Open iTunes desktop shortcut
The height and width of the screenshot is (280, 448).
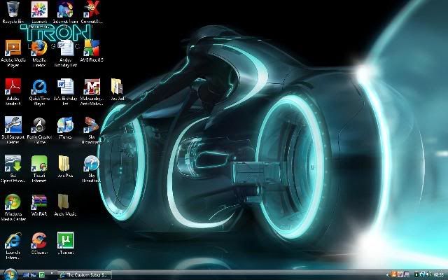(x=65, y=125)
